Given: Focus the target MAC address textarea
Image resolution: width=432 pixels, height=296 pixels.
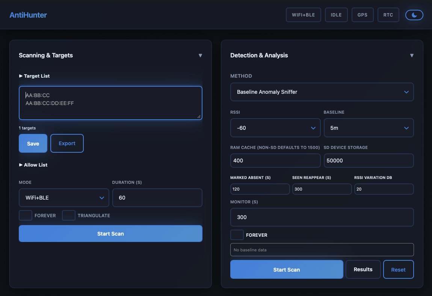Looking at the screenshot, I should [110, 103].
